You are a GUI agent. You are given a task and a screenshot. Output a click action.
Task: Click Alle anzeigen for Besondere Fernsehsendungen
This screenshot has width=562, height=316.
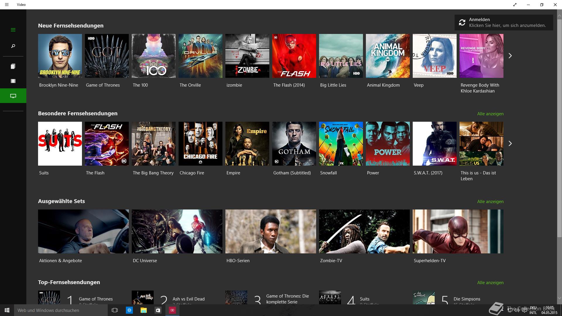tap(490, 114)
